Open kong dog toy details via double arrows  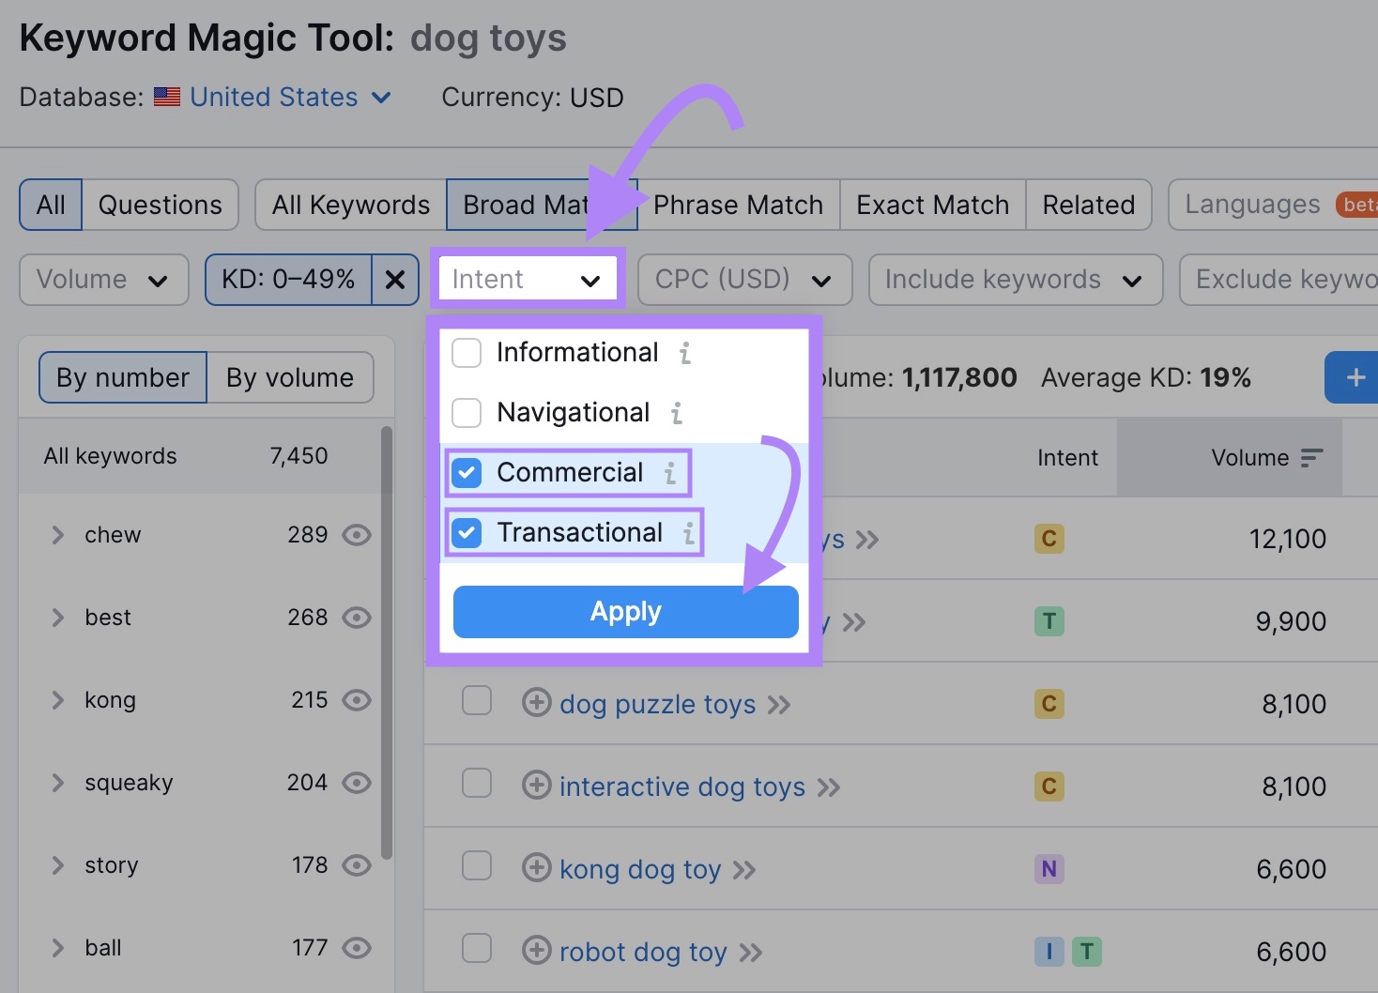(x=743, y=870)
